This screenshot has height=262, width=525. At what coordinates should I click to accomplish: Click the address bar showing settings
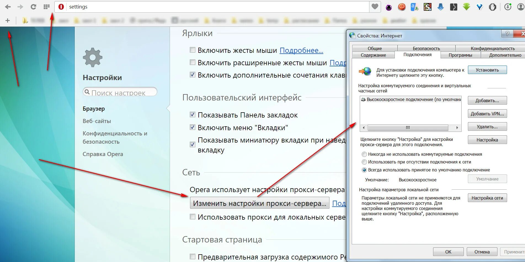click(212, 7)
